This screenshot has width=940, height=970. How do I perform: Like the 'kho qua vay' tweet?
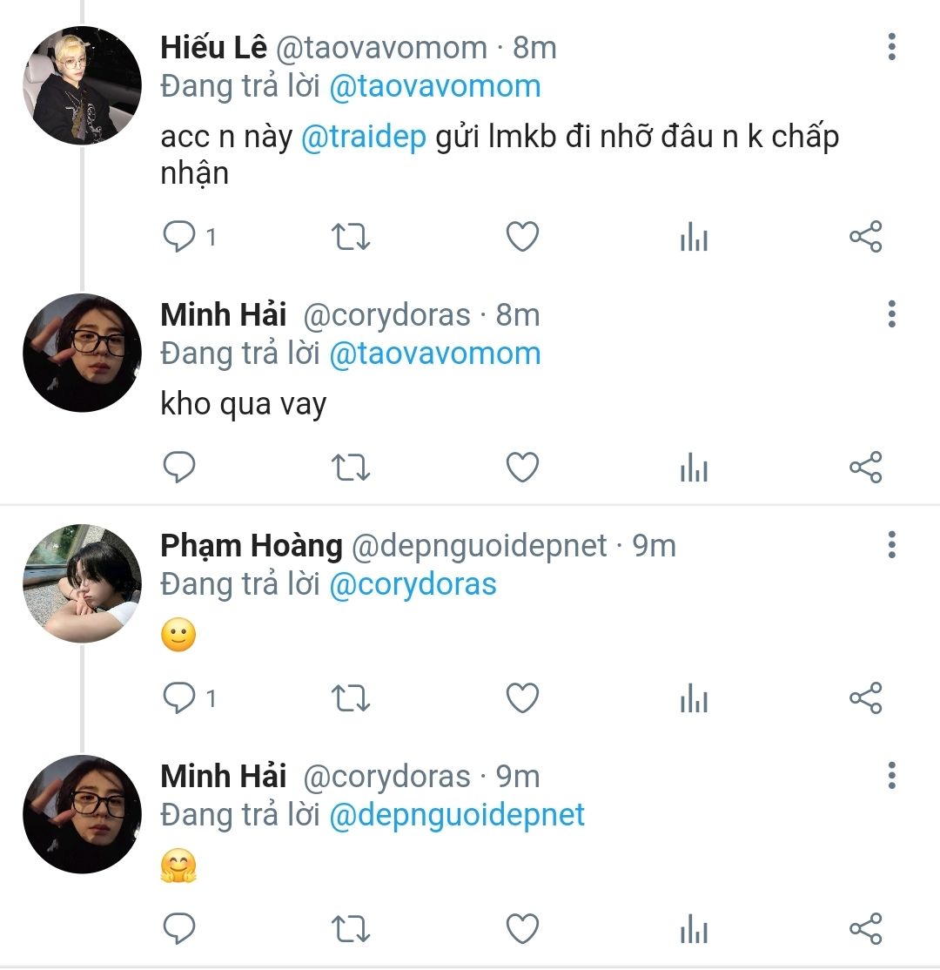(x=522, y=468)
